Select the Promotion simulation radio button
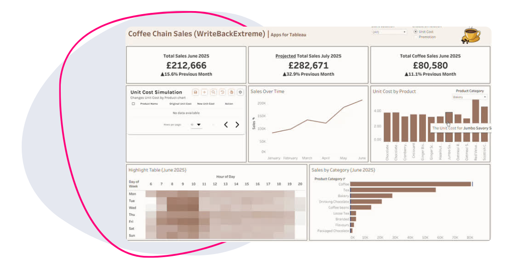This screenshot has height=266, width=532. tap(415, 37)
